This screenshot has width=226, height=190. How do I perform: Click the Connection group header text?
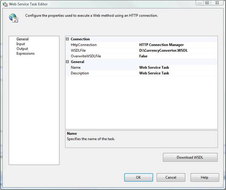pyautogui.click(x=80, y=39)
